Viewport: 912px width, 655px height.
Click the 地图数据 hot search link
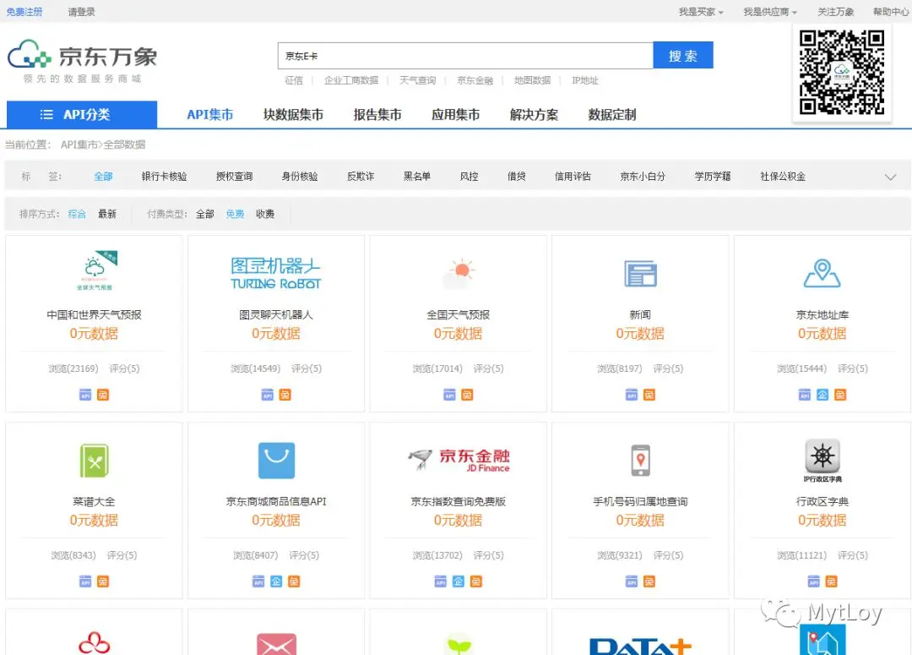point(532,80)
